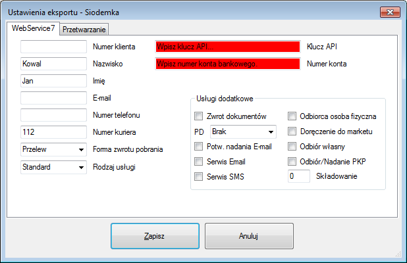407x263 pixels.
Task: Click the Numer kuriera label
Action: tap(115, 132)
